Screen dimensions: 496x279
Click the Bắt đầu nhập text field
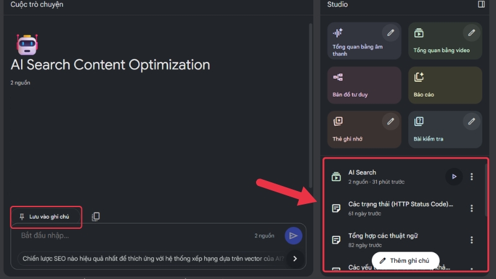124,236
